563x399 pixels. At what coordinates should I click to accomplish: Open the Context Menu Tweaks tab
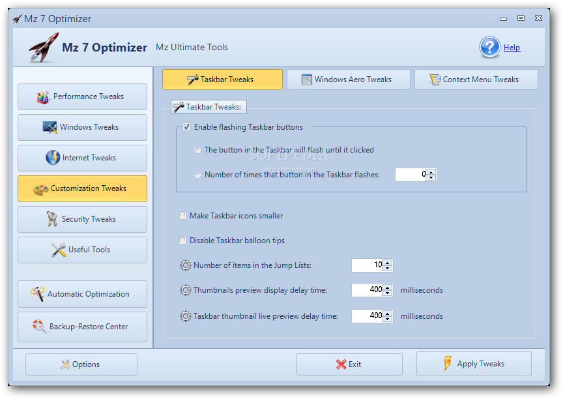click(476, 80)
